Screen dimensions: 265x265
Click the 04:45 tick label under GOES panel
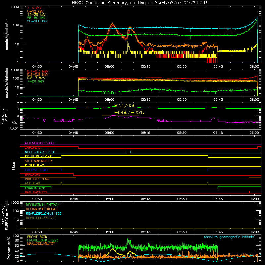[x=73, y=133]
